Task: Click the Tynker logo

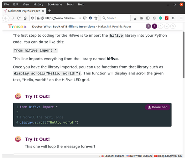Action: click(x=17, y=26)
